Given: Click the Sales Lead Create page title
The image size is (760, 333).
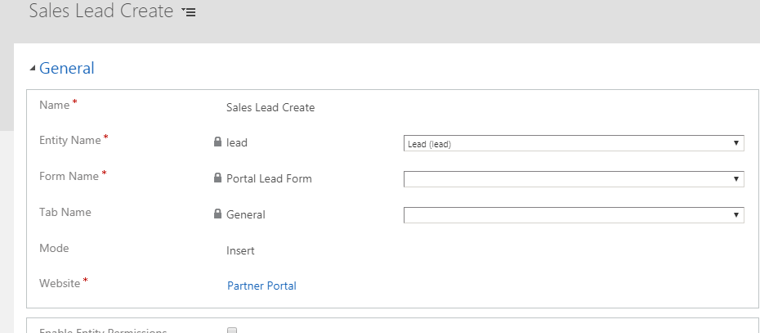Looking at the screenshot, I should coord(101,11).
